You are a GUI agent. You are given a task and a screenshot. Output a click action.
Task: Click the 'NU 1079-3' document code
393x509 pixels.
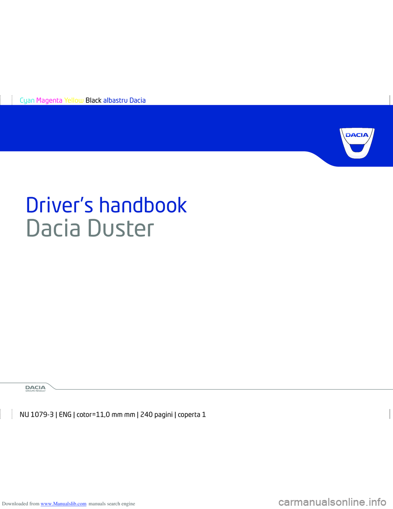(x=36, y=414)
